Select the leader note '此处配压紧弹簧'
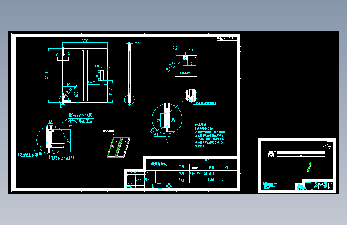The width and height of the screenshot is (347, 225). [30, 155]
